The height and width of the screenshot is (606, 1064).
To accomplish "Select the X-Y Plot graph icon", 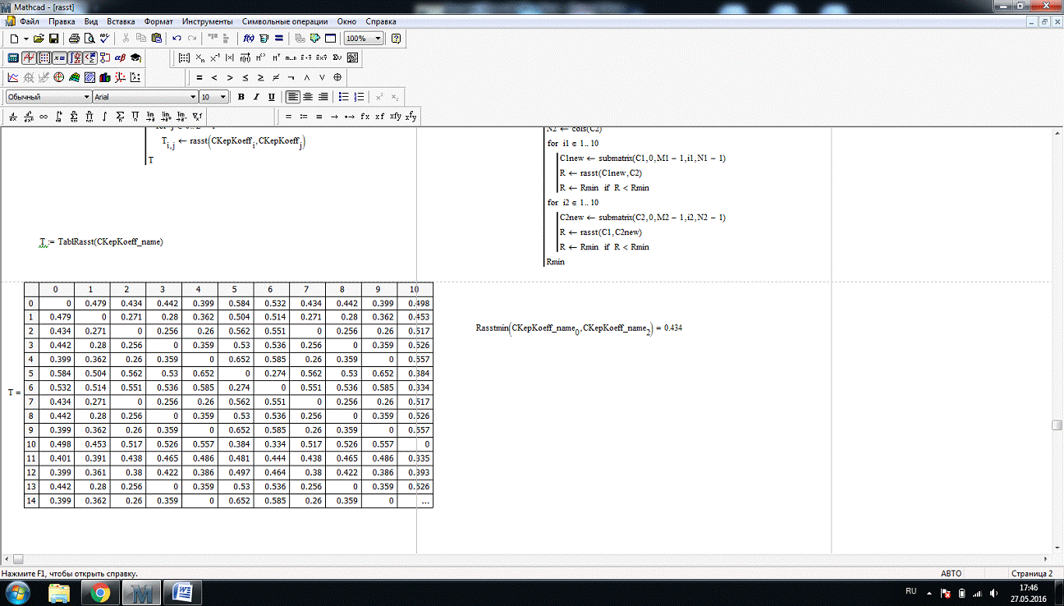I will (x=13, y=78).
